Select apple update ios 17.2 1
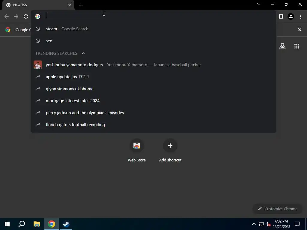The image size is (307, 230). (153, 77)
